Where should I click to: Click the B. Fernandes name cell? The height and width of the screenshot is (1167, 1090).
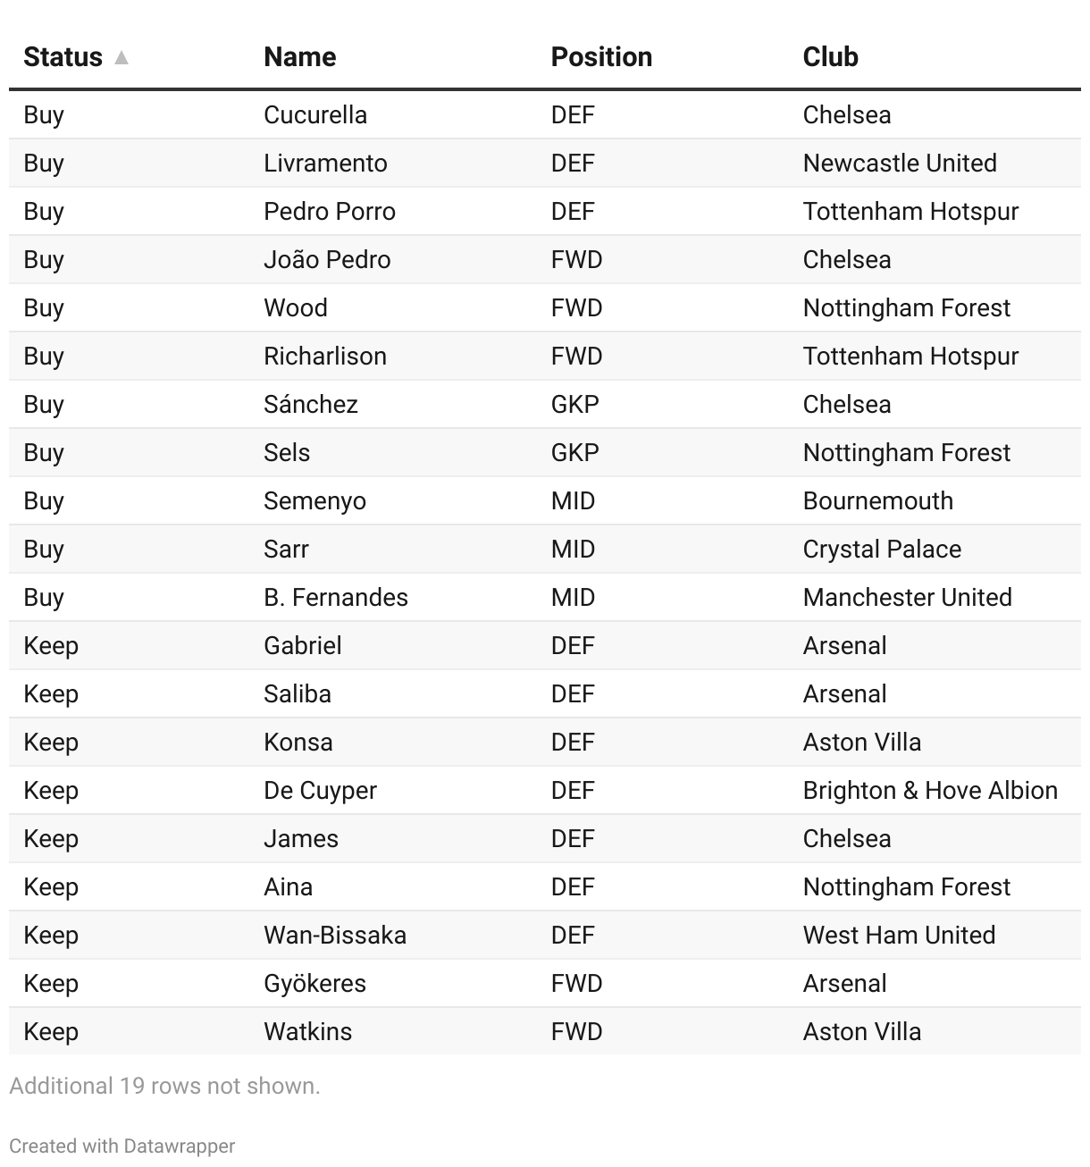[x=335, y=598]
